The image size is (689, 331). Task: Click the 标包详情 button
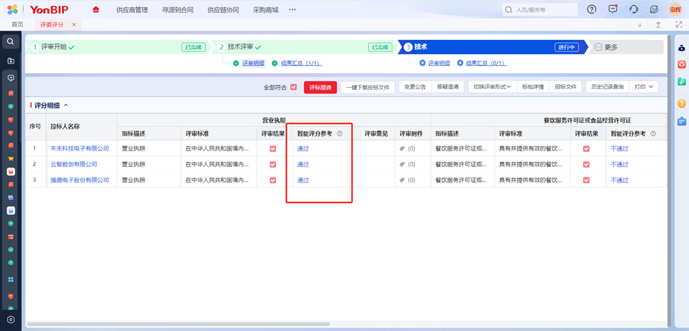coord(533,87)
